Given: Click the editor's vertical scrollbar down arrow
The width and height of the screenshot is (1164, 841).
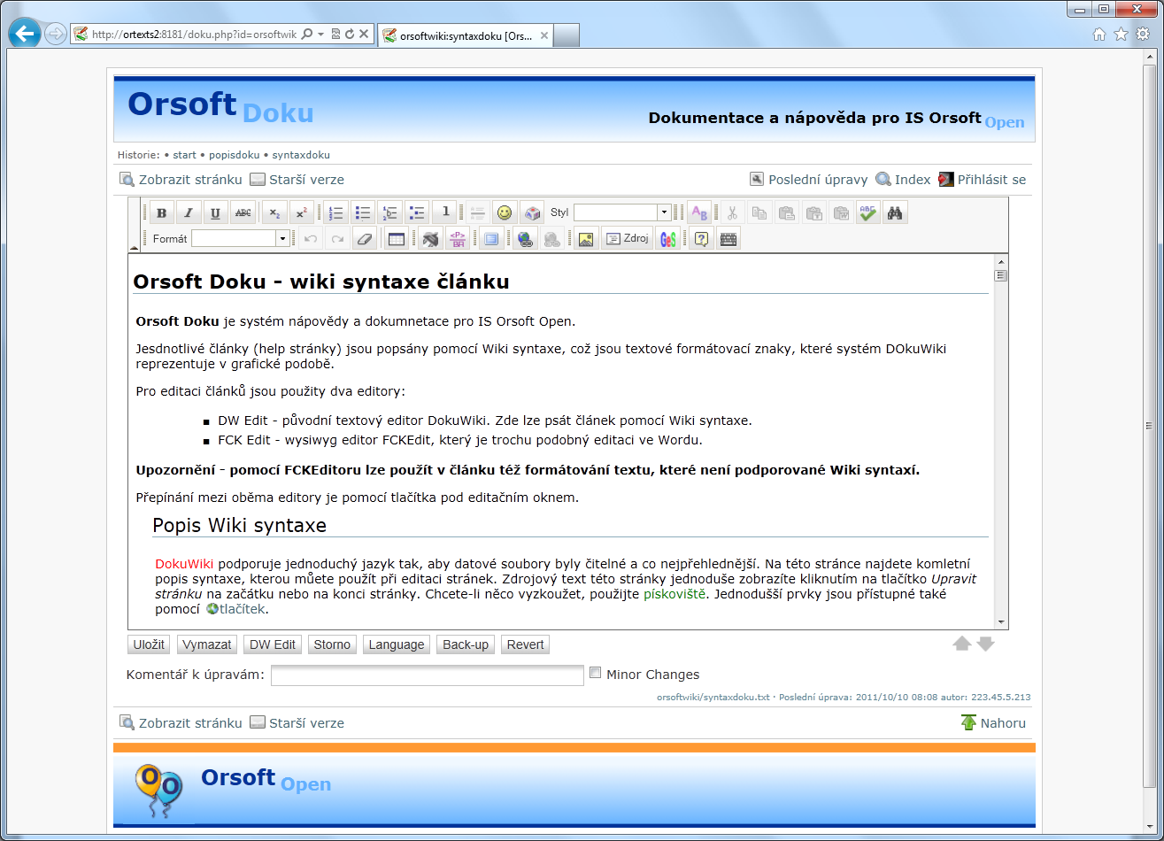Looking at the screenshot, I should coord(1001,622).
